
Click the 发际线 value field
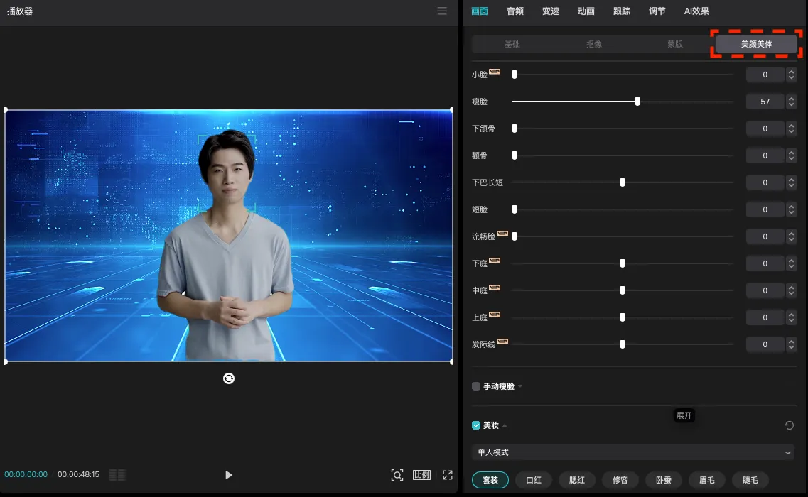click(x=765, y=344)
